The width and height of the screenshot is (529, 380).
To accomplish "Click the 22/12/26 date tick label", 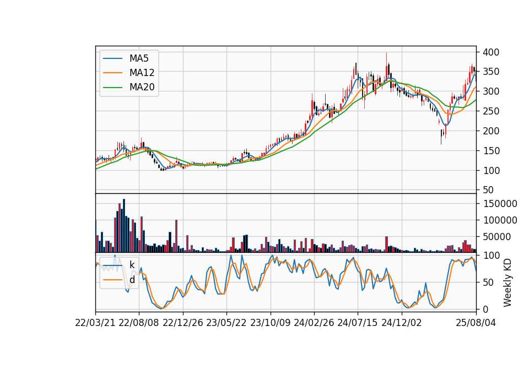I will [183, 323].
